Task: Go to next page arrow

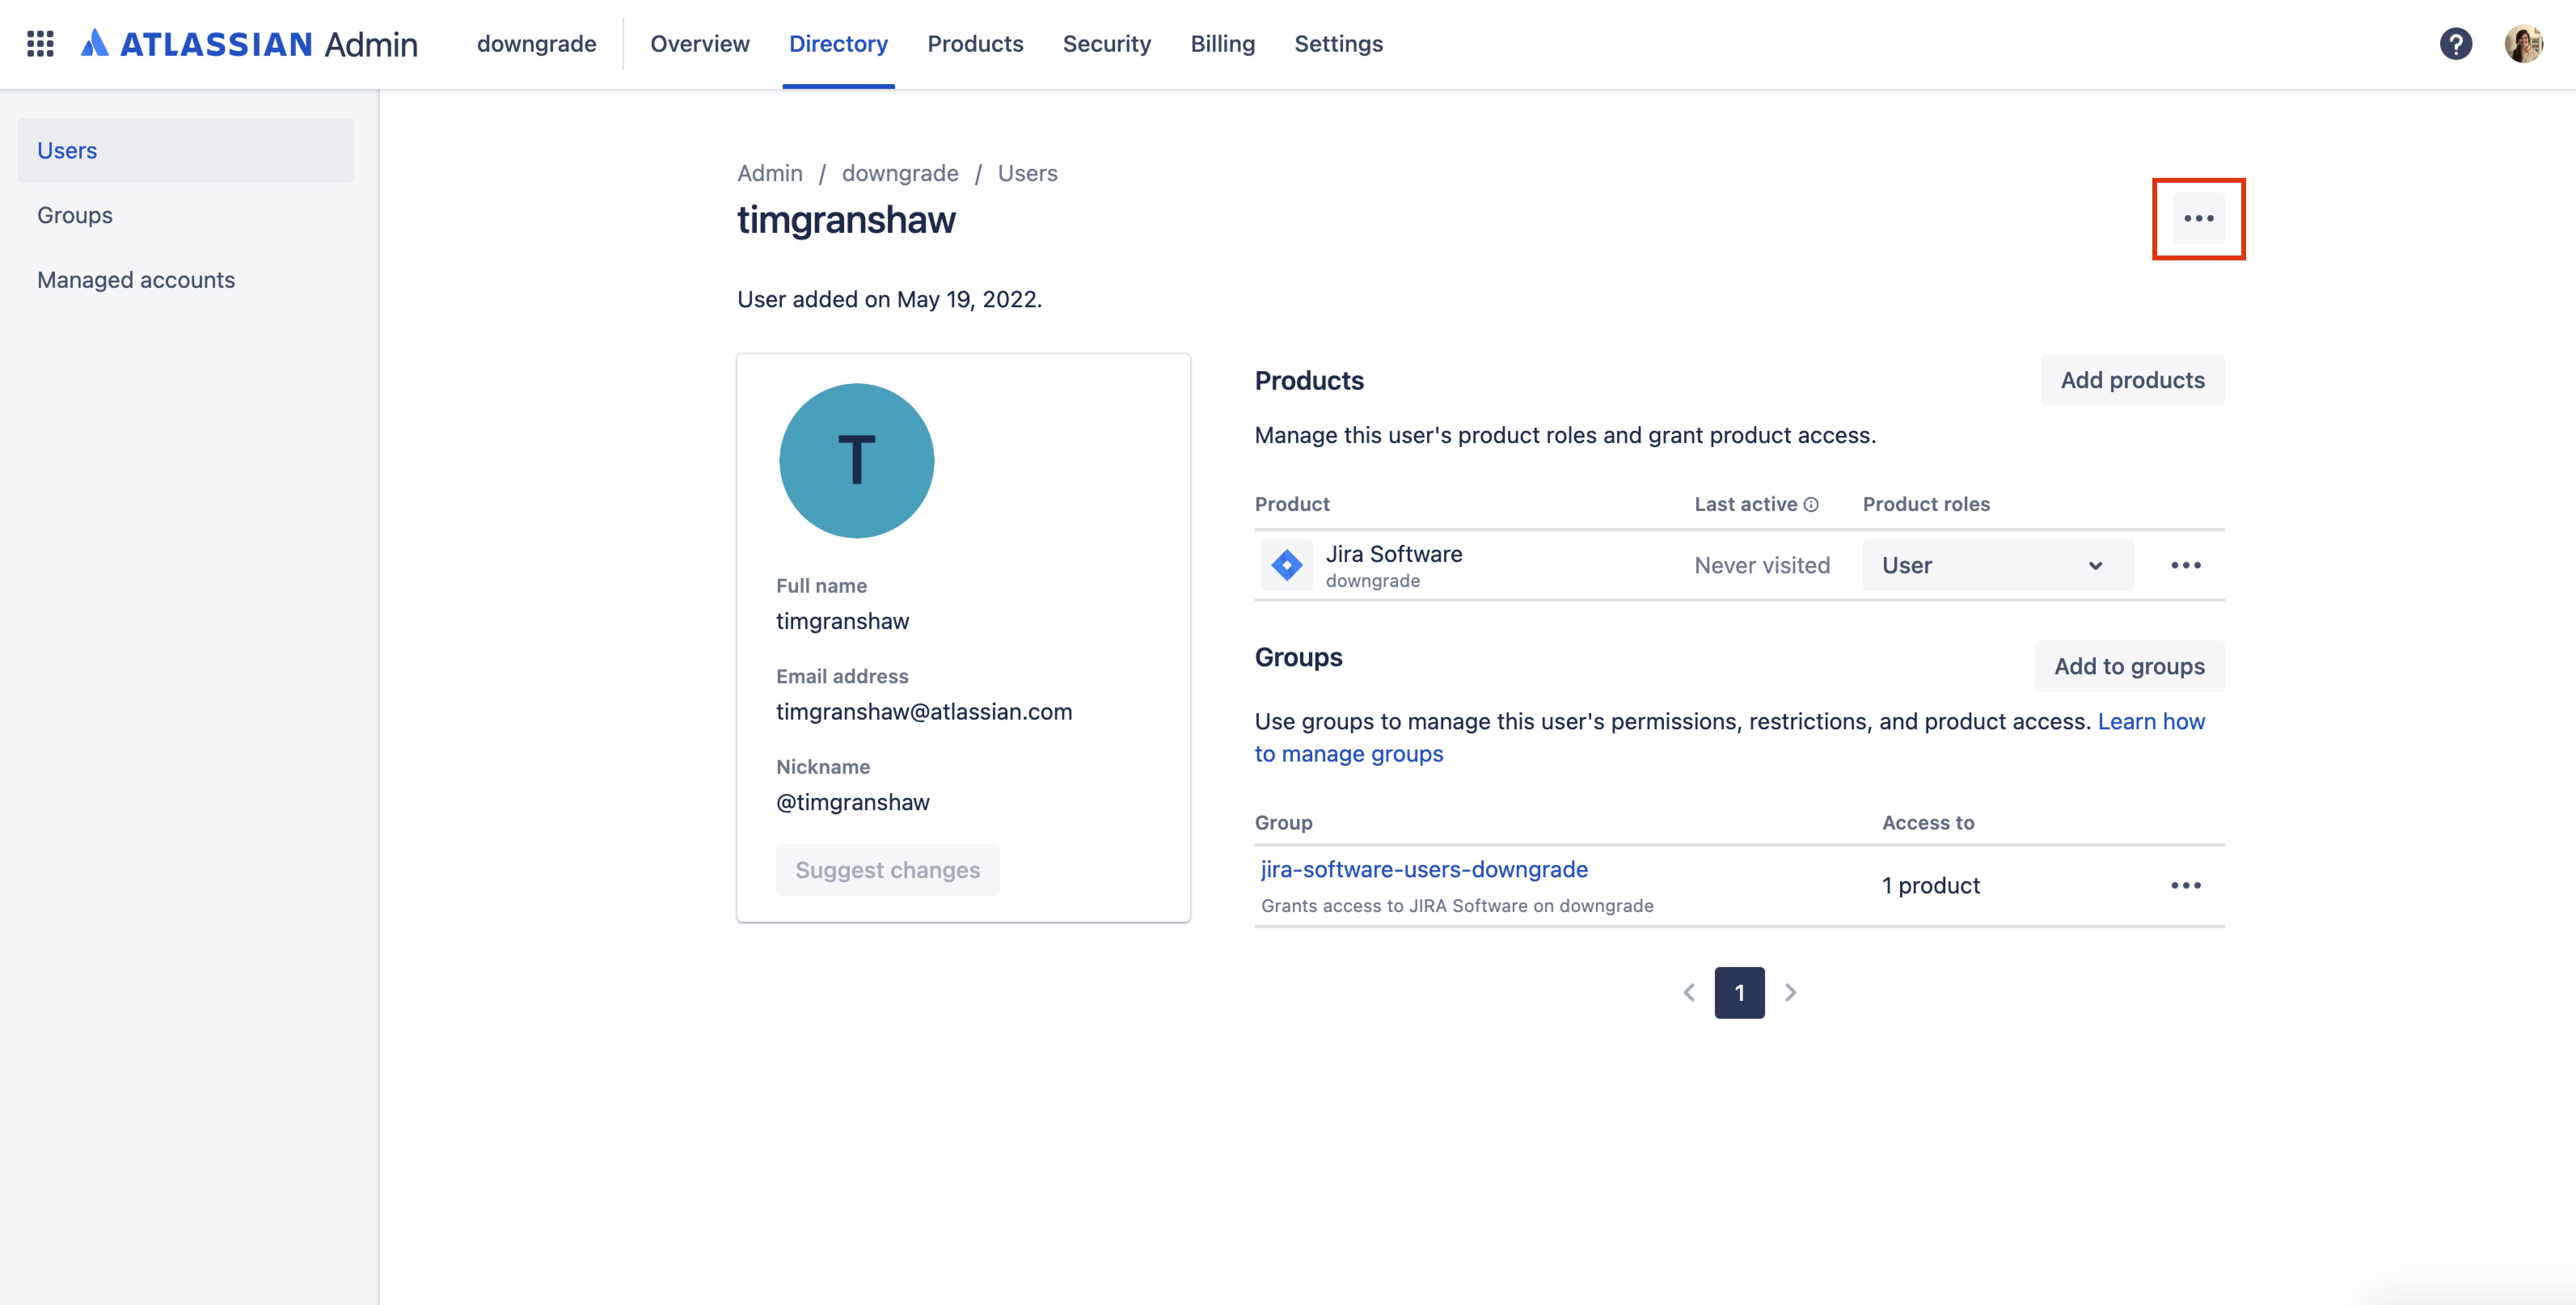Action: click(1790, 992)
